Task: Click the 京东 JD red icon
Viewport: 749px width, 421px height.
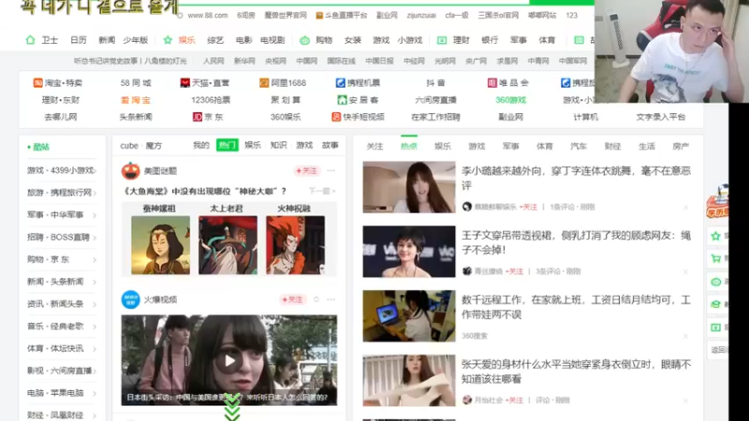Action: [198, 117]
